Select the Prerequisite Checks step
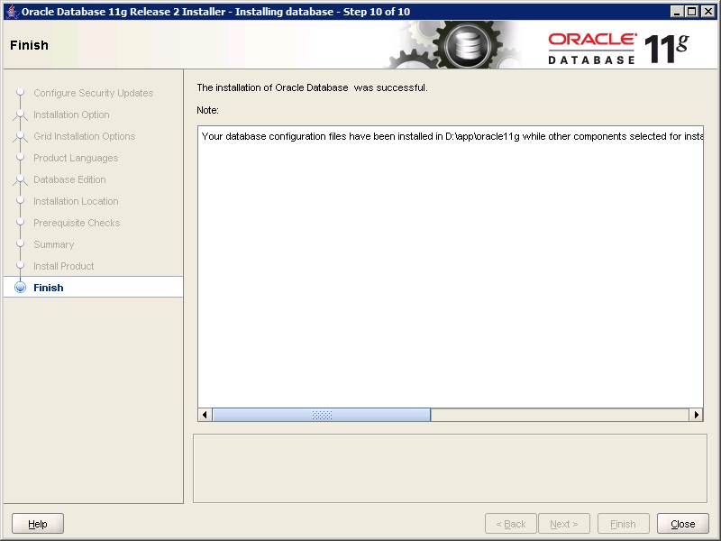This screenshot has width=721, height=541. (x=77, y=223)
